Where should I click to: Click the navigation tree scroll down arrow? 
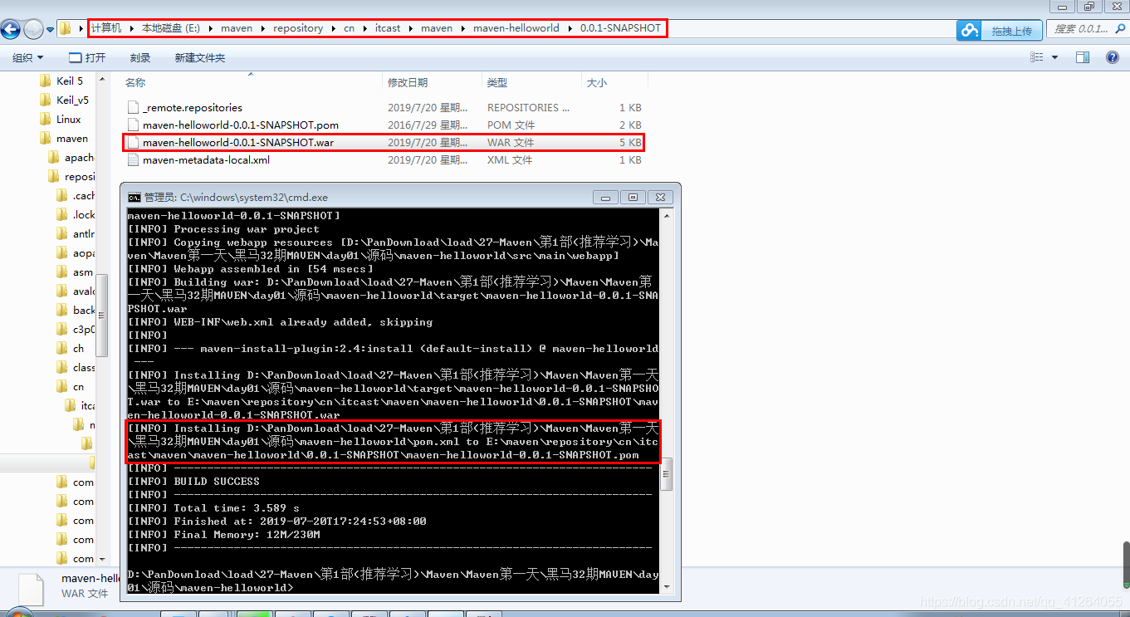click(x=101, y=559)
